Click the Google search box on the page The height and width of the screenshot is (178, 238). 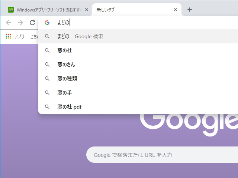162,155
